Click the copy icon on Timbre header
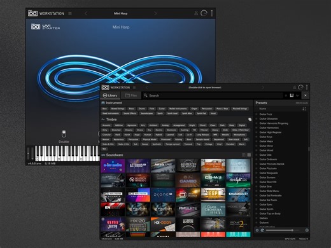The width and height of the screenshot is (331, 248). click(x=250, y=120)
